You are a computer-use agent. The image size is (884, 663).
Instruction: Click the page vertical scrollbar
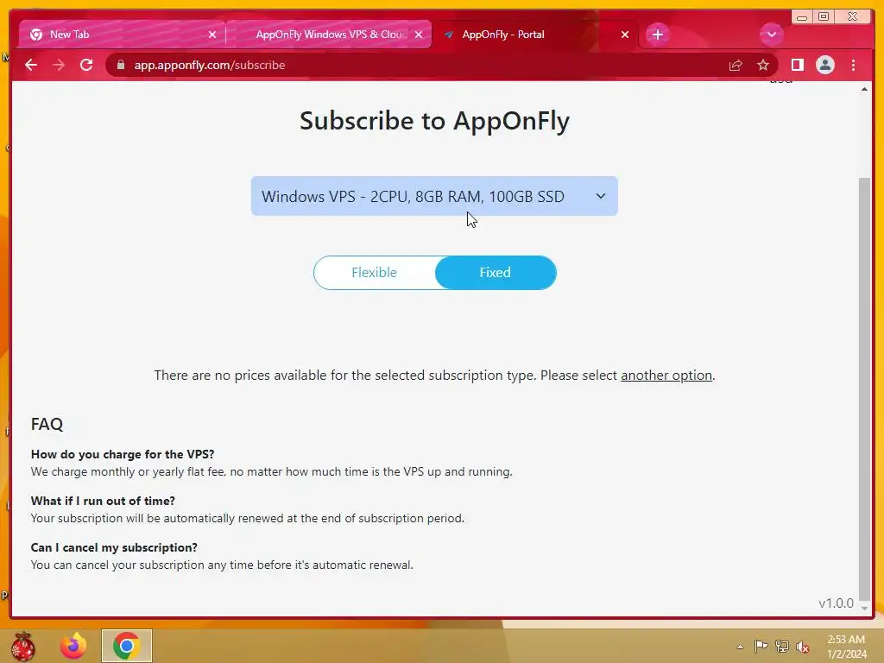point(864,389)
